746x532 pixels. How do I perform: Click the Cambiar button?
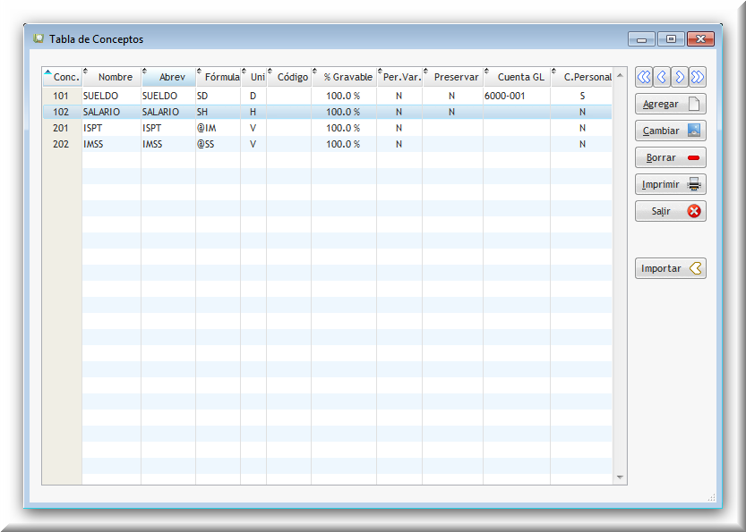click(671, 131)
